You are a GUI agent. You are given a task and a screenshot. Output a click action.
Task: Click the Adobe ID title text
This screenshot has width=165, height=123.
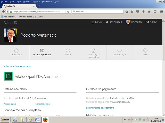tap(10, 23)
